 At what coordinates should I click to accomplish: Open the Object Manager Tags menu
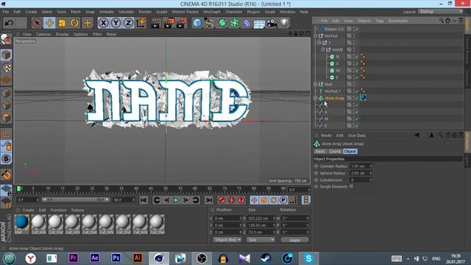coord(380,21)
